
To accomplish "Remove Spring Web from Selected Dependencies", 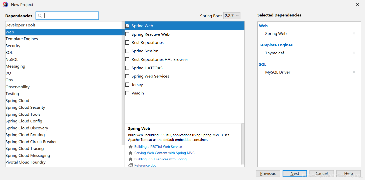I will coord(354,33).
